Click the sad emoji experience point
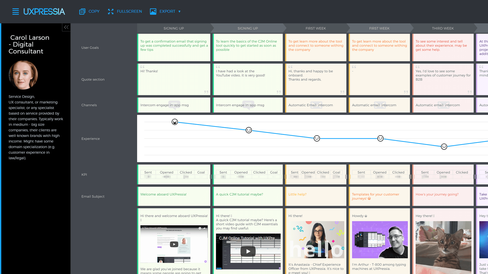The width and height of the screenshot is (488, 274). (444, 147)
